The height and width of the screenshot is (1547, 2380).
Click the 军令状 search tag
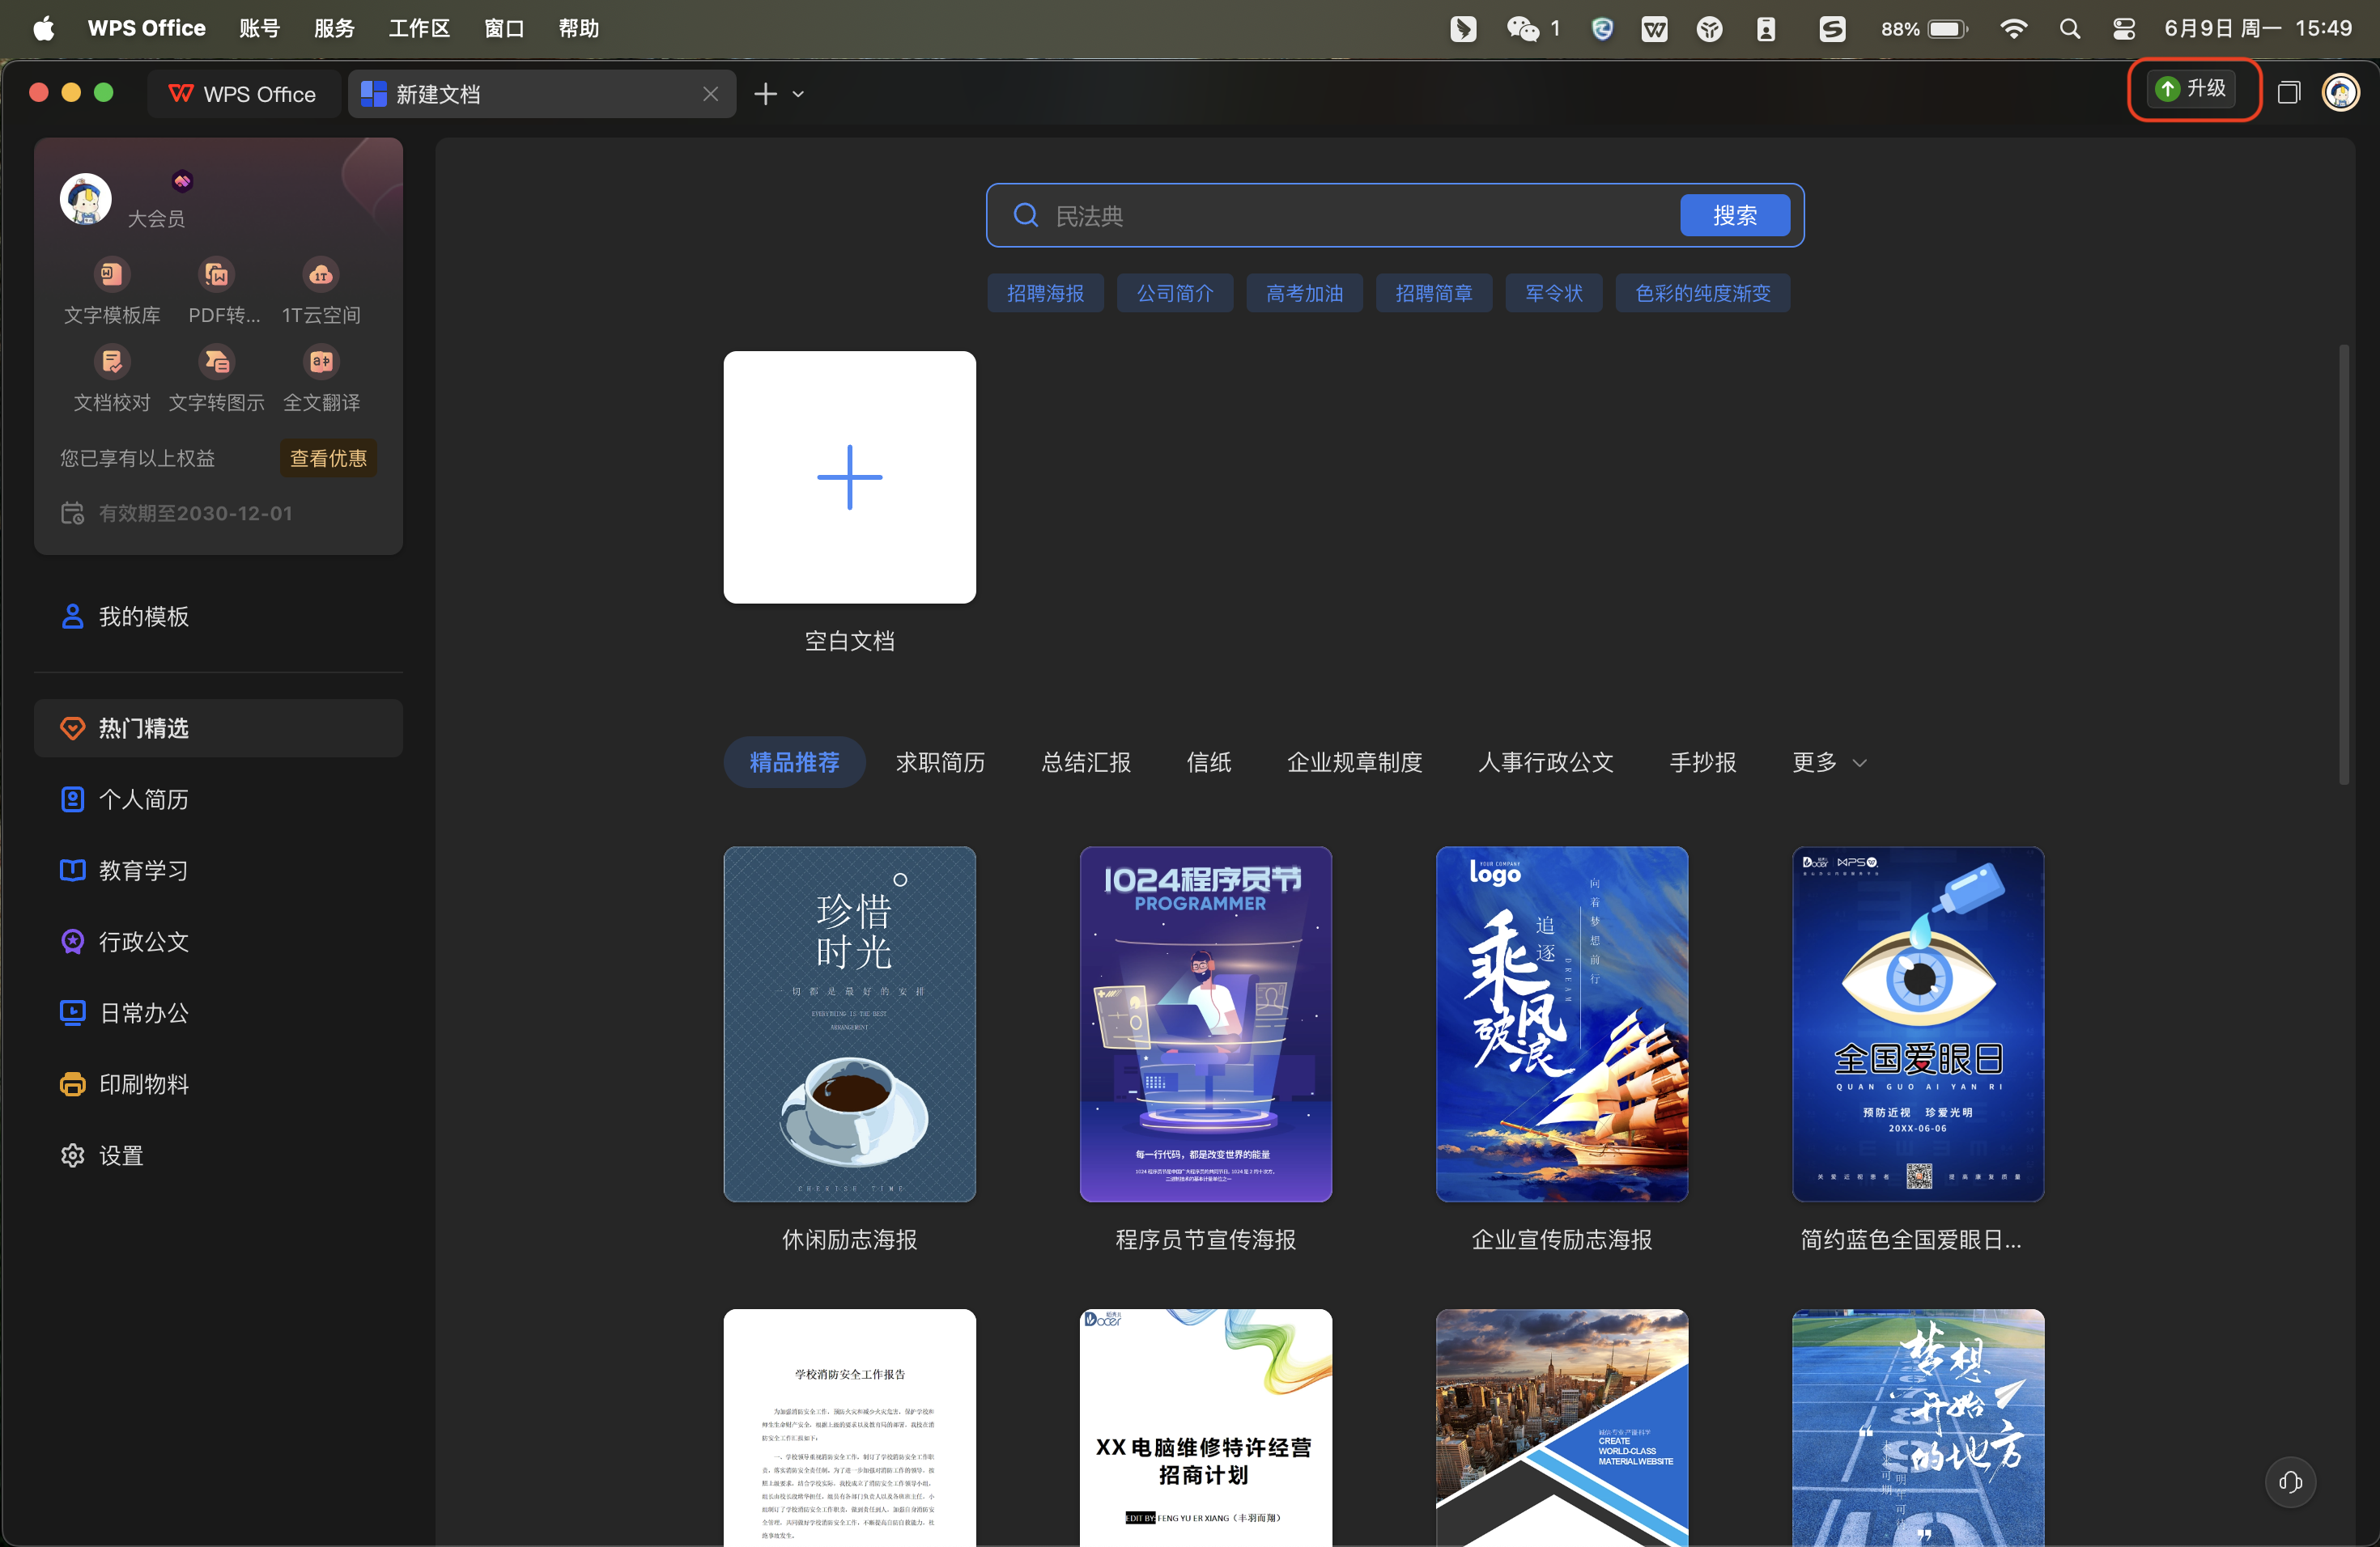[x=1554, y=293]
